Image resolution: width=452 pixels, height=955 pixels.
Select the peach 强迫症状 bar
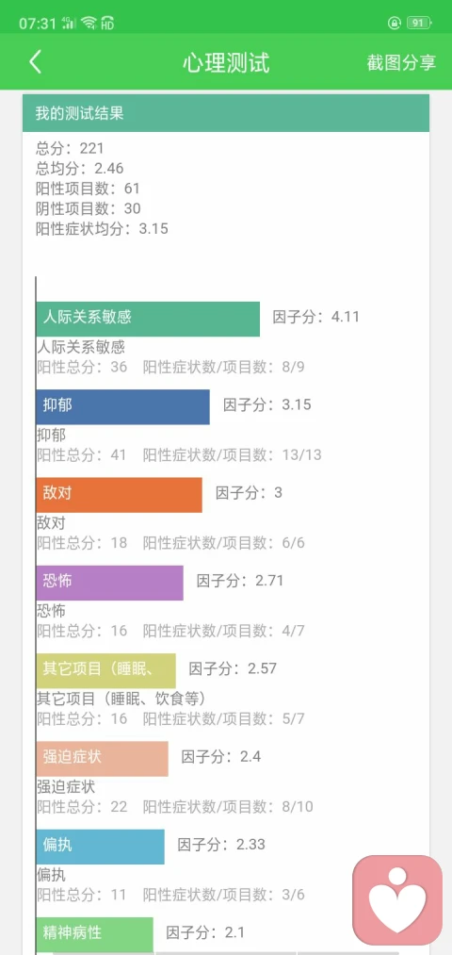(103, 758)
